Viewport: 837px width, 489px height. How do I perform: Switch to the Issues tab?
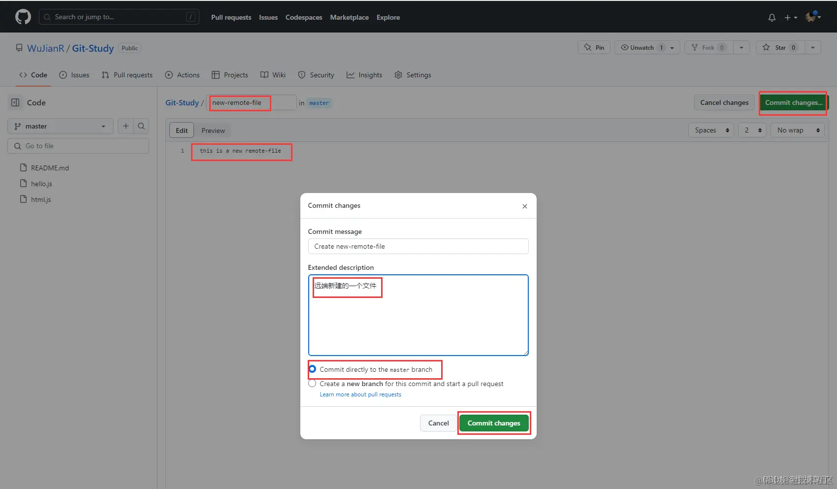74,75
